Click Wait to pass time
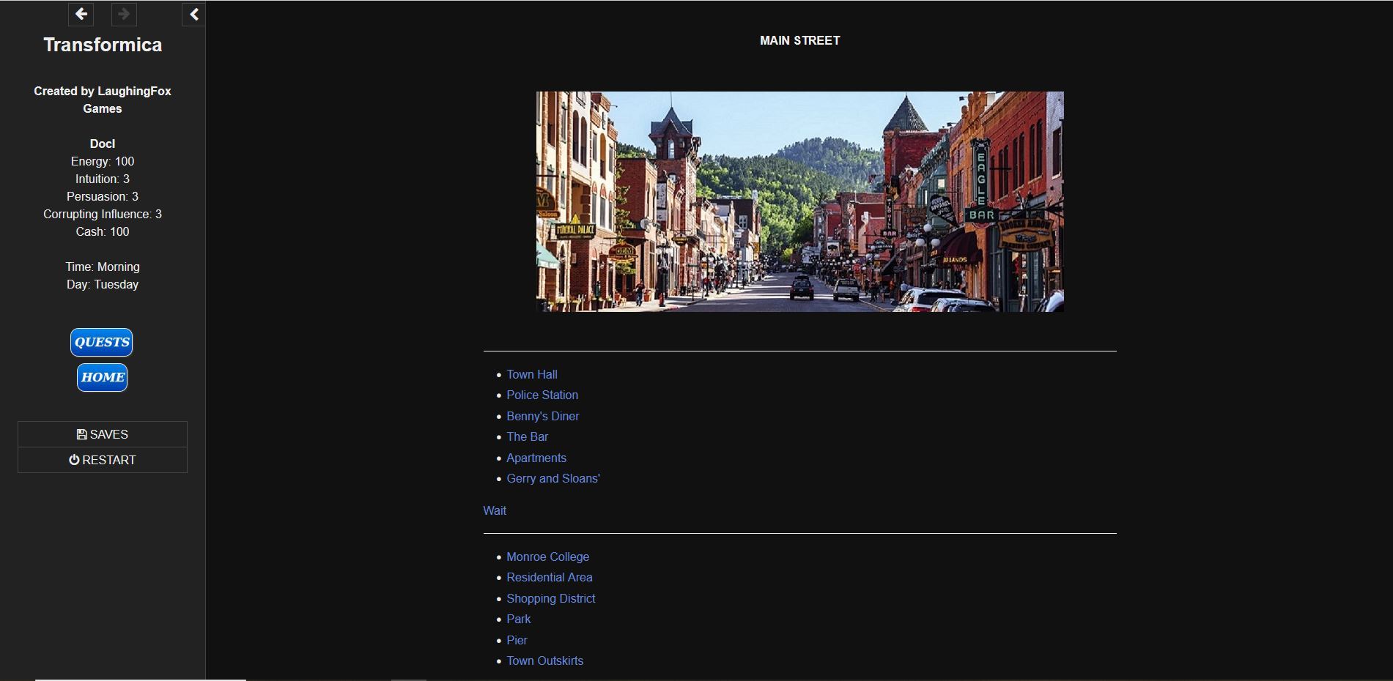 tap(495, 510)
